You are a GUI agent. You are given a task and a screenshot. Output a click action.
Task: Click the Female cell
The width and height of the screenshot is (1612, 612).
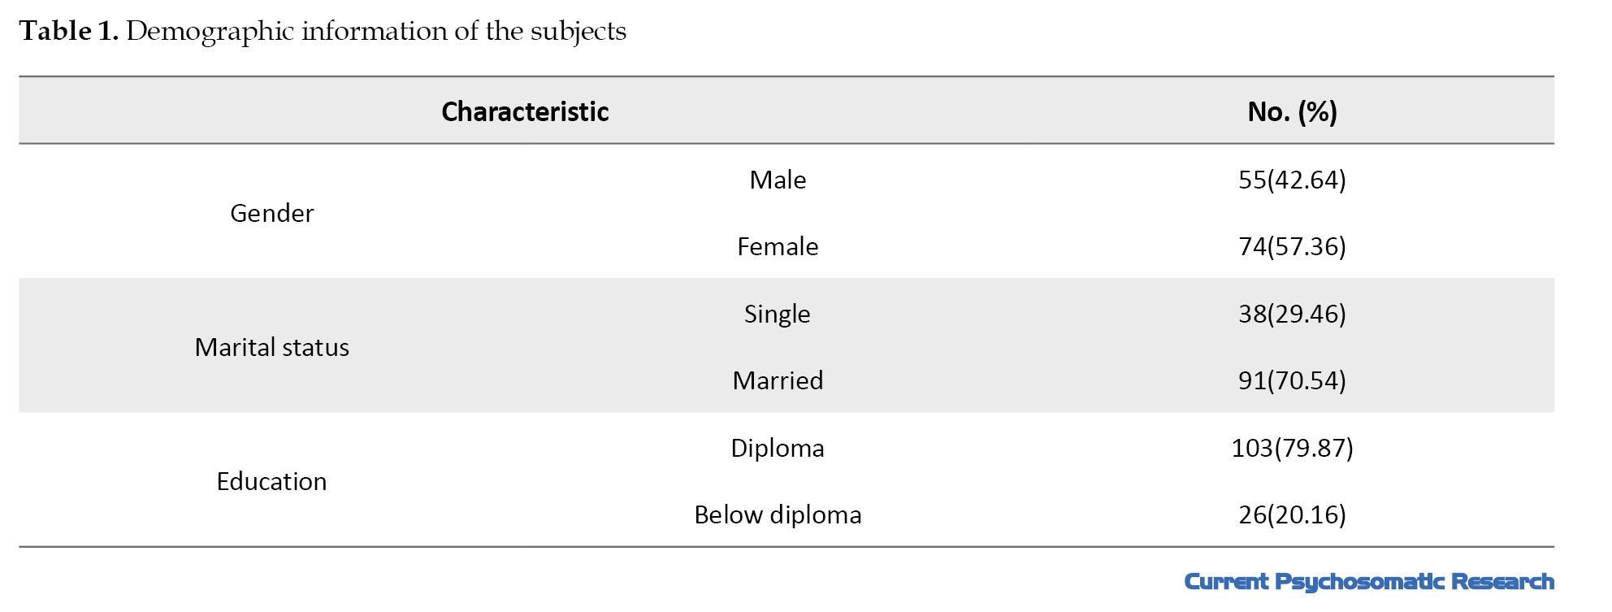(x=778, y=246)
